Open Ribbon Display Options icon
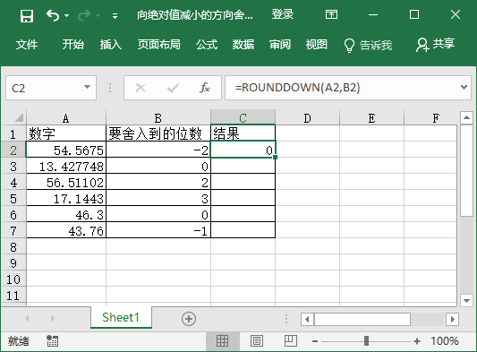The width and height of the screenshot is (477, 352). click(331, 14)
